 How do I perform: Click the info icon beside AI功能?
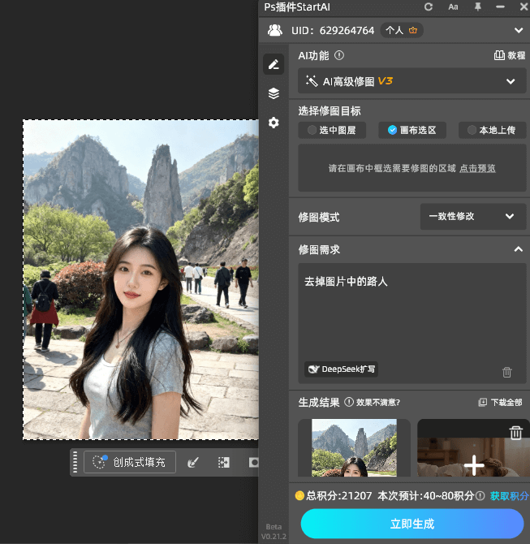click(339, 56)
